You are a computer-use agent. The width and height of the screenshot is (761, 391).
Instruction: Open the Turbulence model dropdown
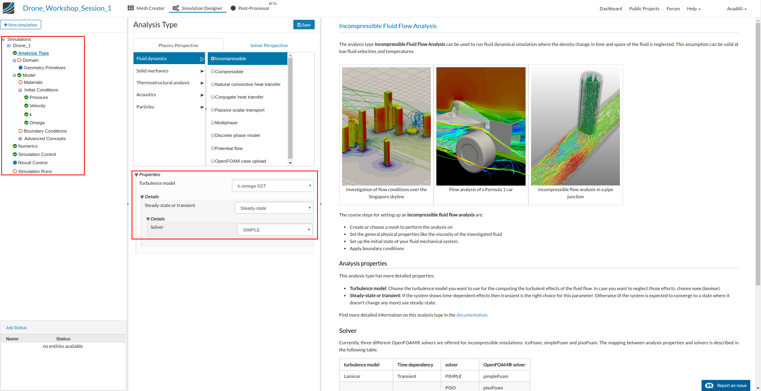coord(273,186)
